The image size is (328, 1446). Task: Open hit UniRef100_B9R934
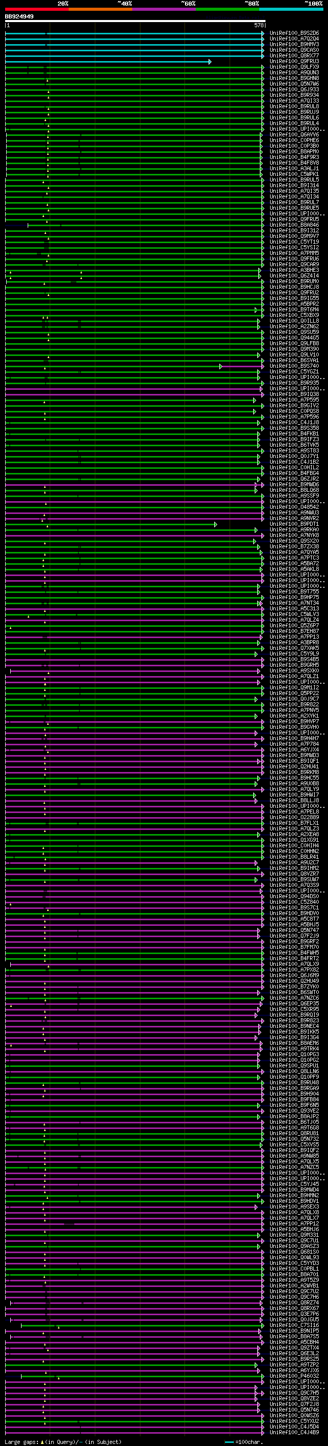(x=294, y=95)
